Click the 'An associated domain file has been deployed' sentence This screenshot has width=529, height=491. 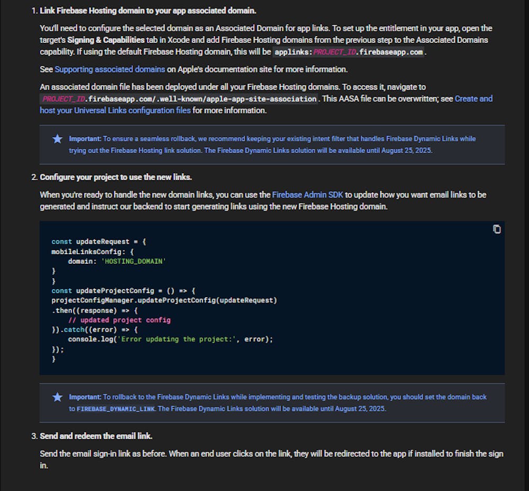tap(190, 87)
